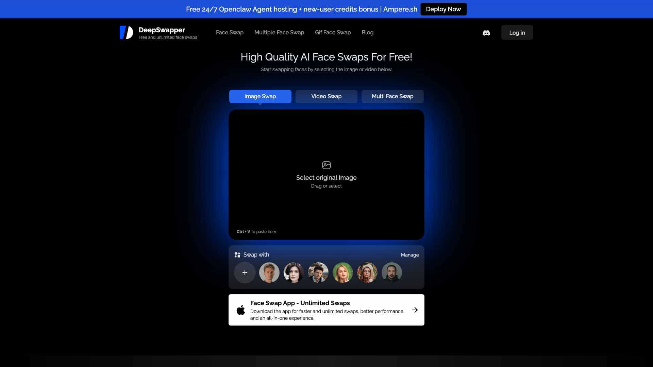The image size is (653, 367).
Task: Click the DeepSwapper brand name
Action: coord(162,30)
